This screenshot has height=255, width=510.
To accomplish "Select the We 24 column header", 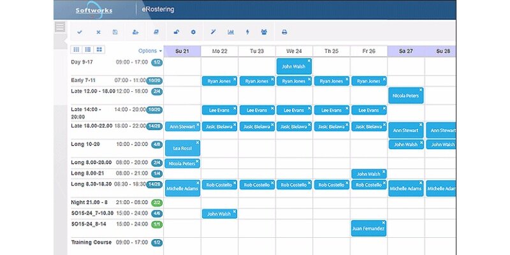I will tap(294, 51).
